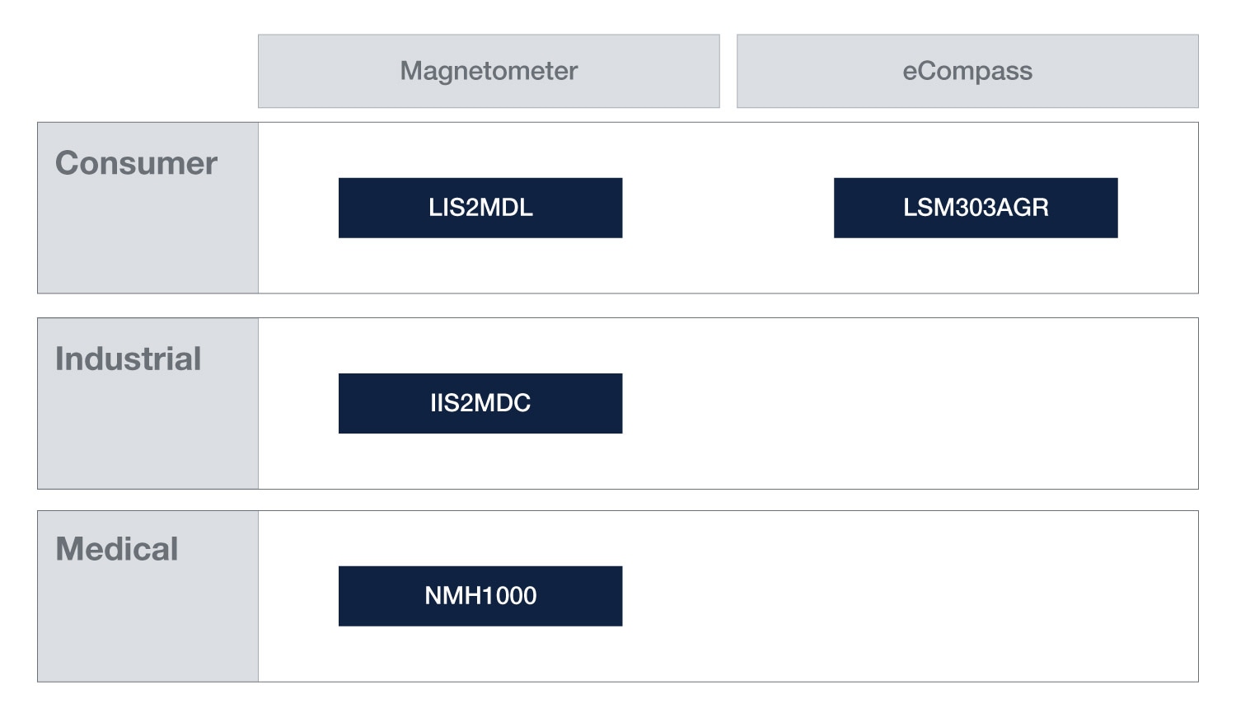Pick the magnetometer in the Medical row

point(480,596)
